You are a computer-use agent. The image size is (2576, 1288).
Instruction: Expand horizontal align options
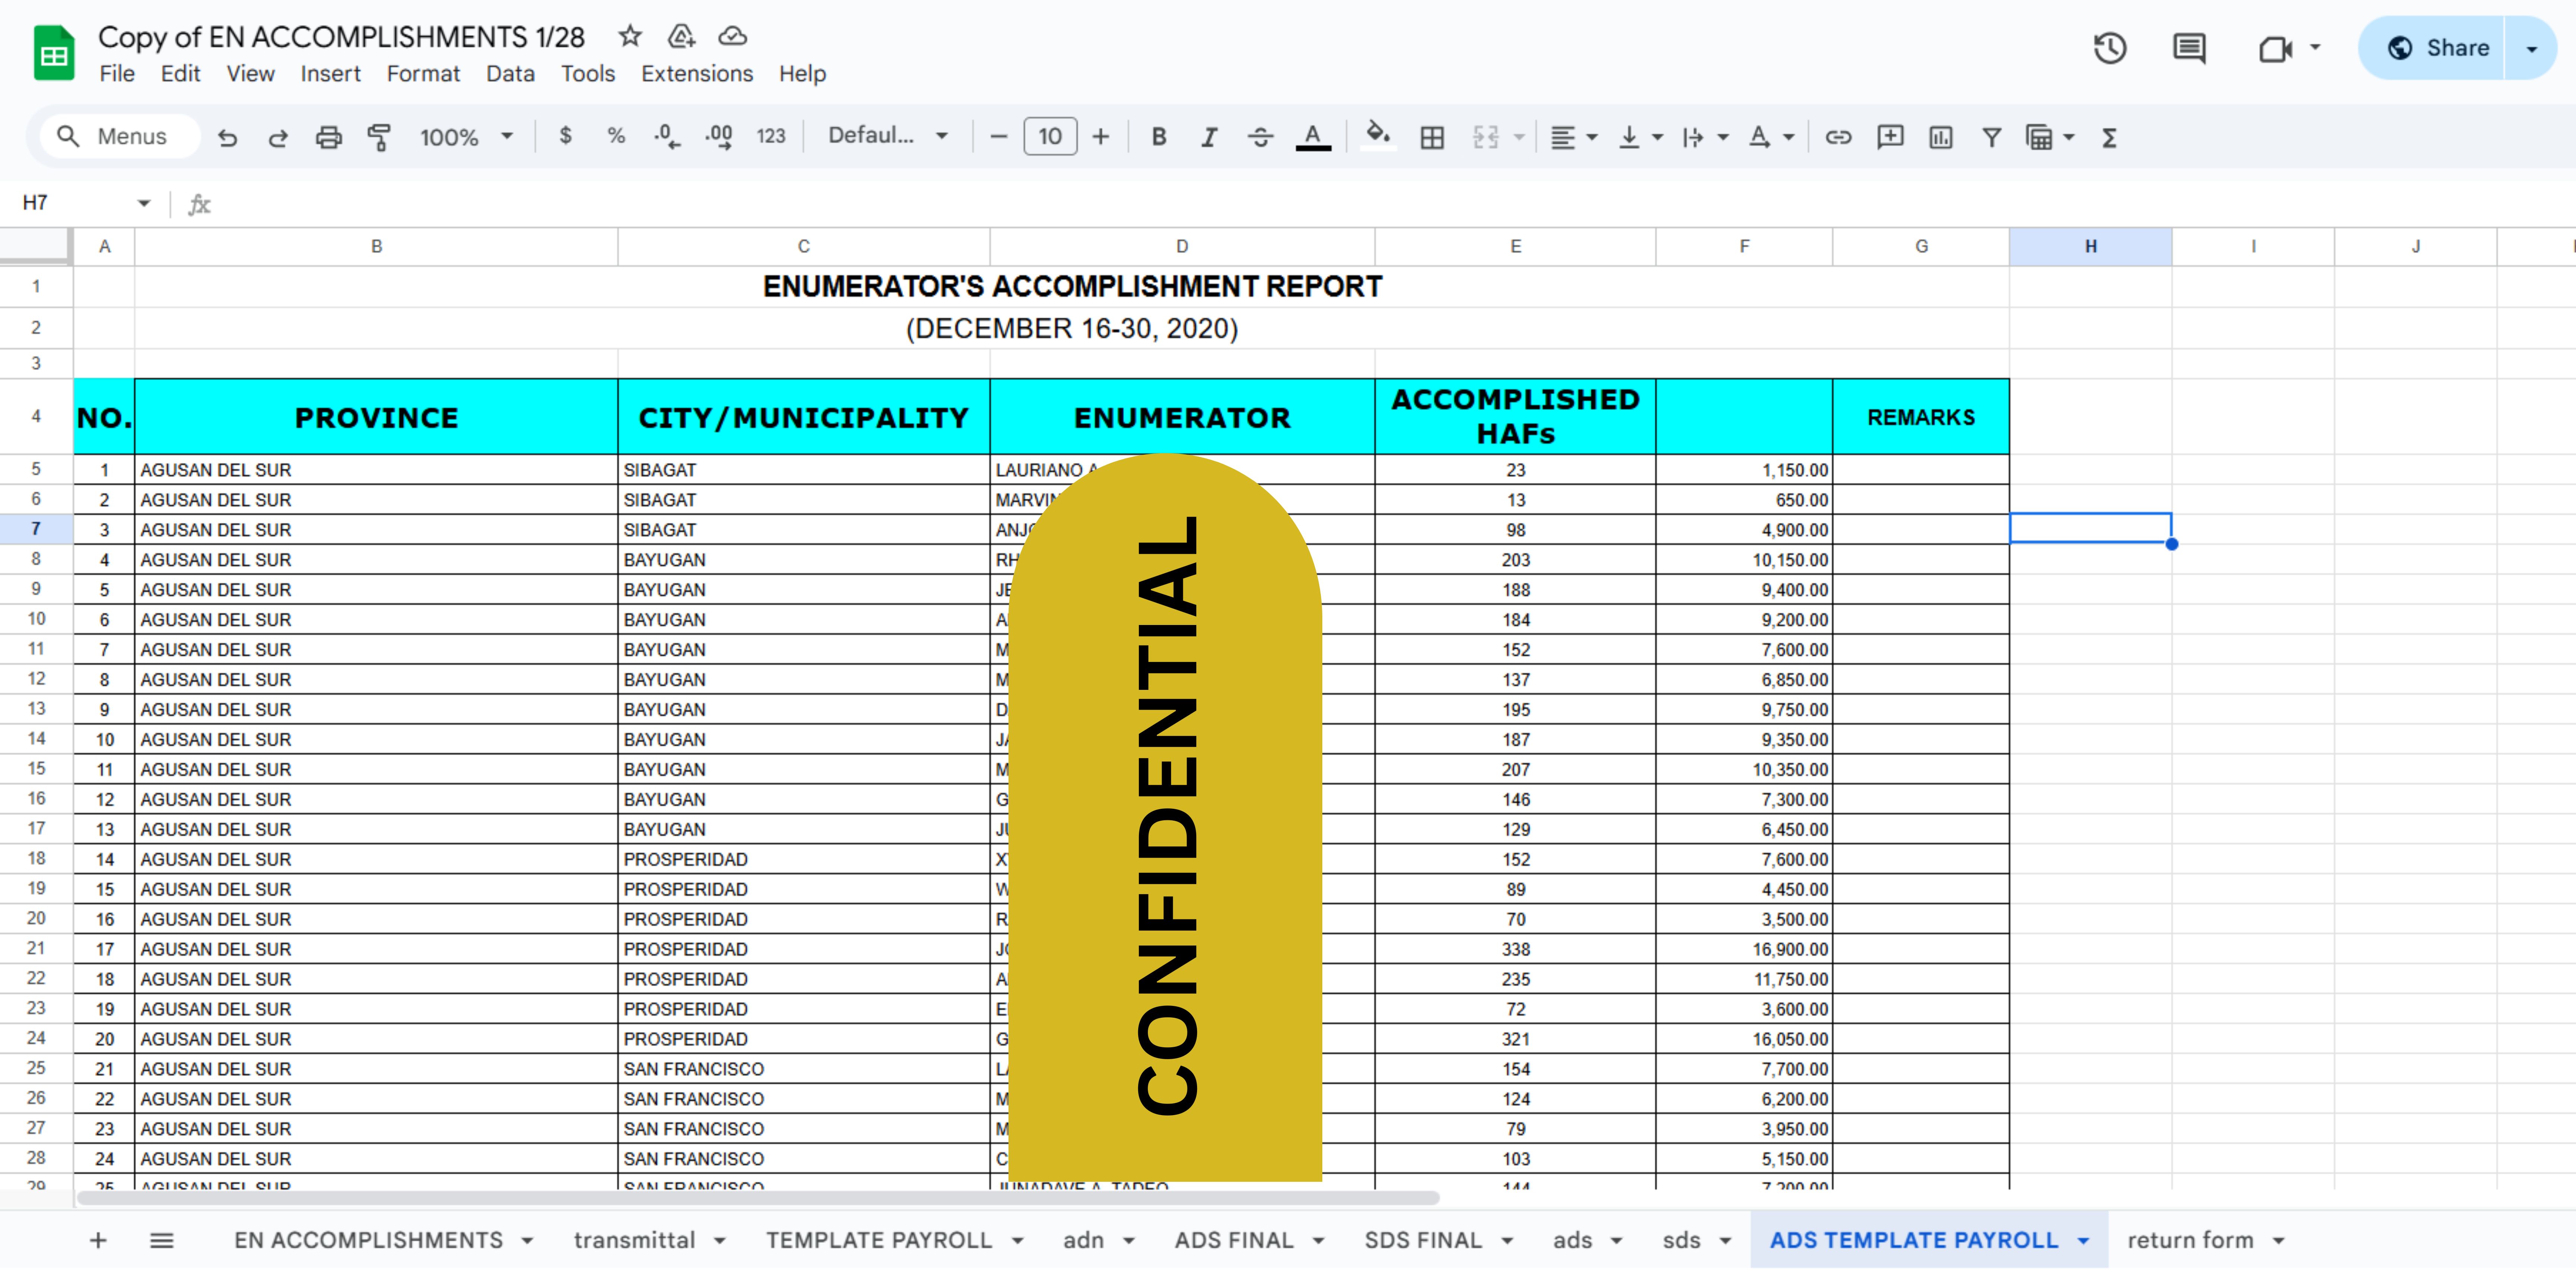pos(1593,137)
